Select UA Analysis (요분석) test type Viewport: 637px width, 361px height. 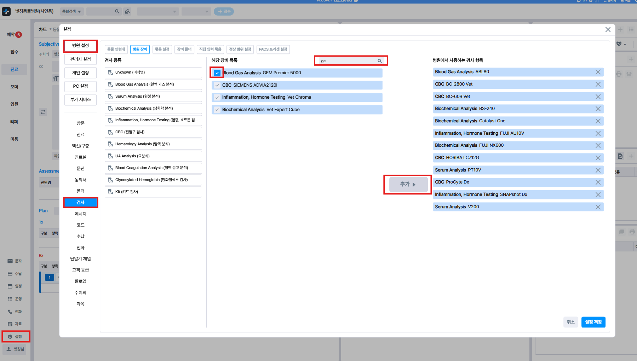tap(153, 156)
